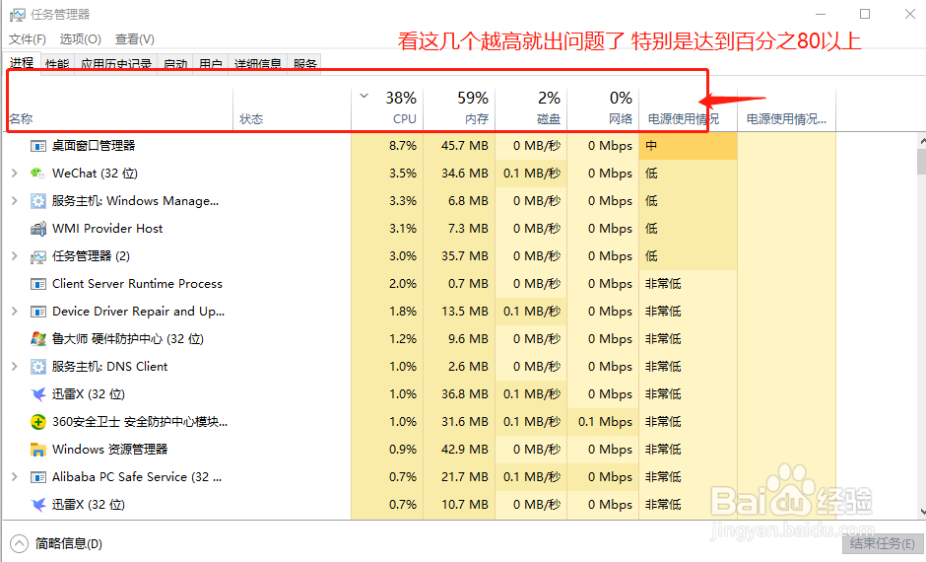Click the Windows 资源管理器 folder icon
Viewport: 926px width, 562px height.
tap(38, 450)
